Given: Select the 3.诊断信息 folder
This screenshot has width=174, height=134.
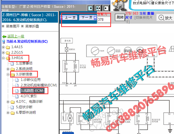Looking at the screenshot, I should point(24,74).
